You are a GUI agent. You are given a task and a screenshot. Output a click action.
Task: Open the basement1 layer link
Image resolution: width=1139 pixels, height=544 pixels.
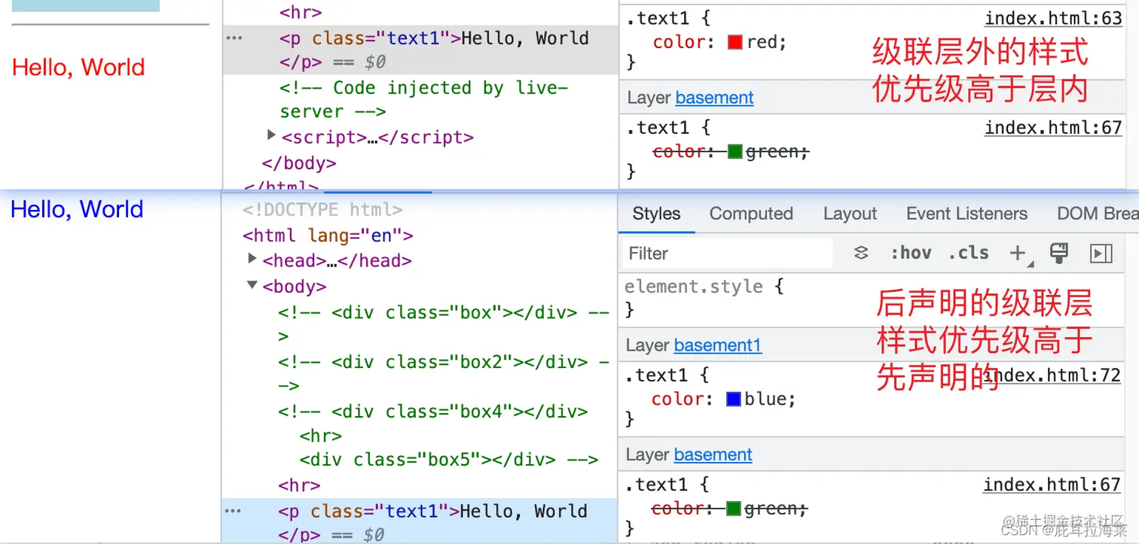718,345
